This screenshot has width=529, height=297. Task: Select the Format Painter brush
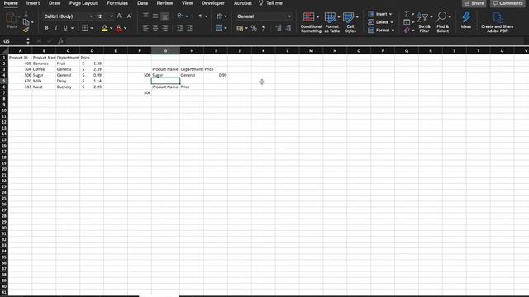tap(26, 30)
